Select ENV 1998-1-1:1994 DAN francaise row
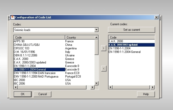Image resolution: width=173 pixels, height=110 pixels. 40,73
